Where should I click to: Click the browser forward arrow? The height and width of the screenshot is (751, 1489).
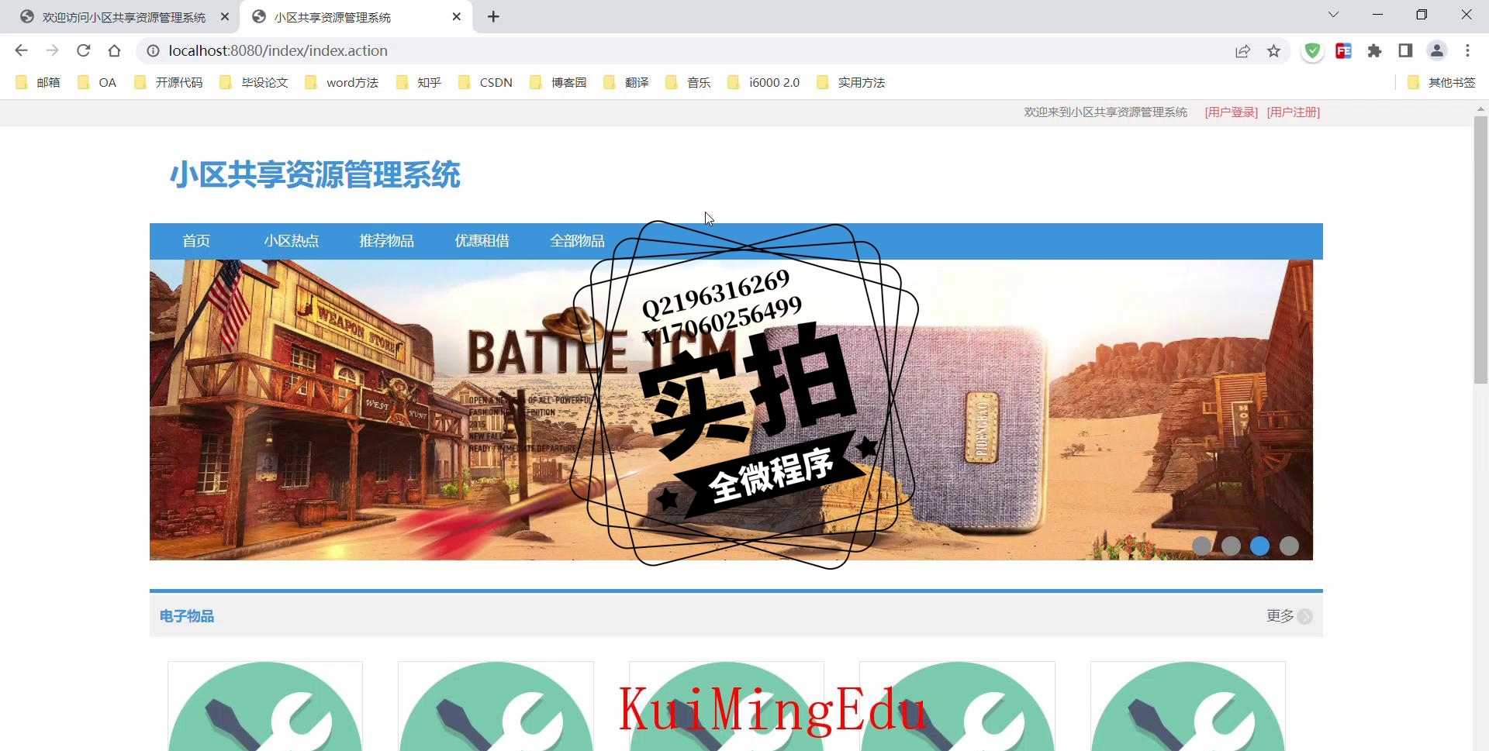[x=52, y=50]
